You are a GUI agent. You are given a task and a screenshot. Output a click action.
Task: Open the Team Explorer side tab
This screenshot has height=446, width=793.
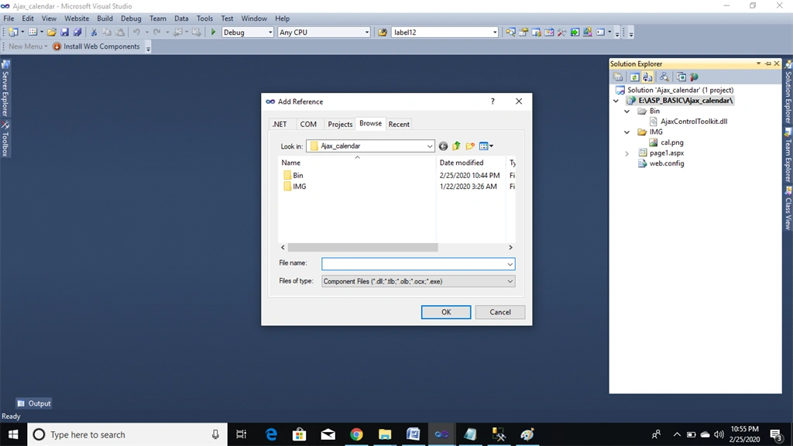788,156
